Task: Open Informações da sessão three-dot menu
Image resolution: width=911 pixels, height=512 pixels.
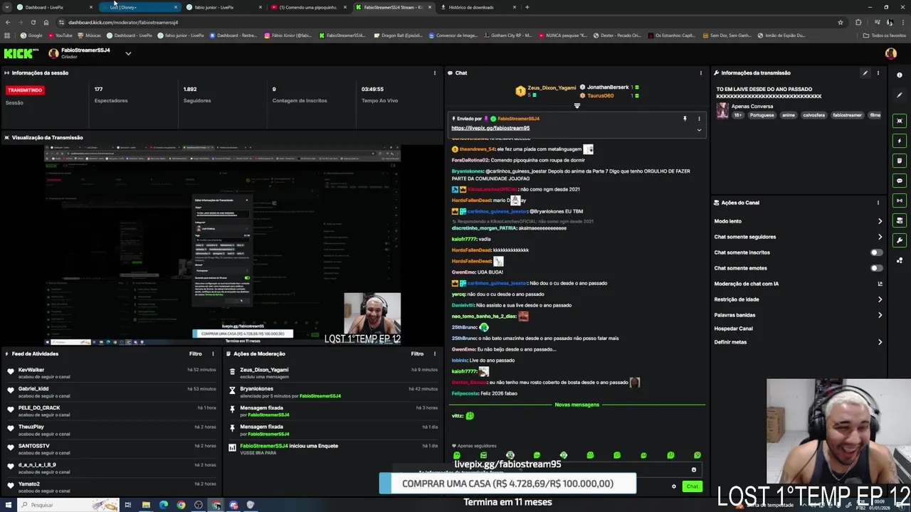Action: click(x=435, y=73)
